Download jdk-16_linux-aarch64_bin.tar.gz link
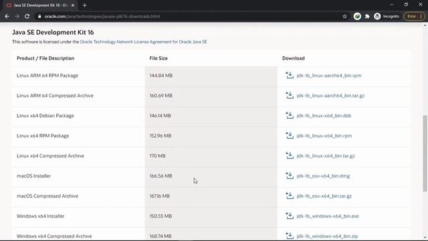This screenshot has height=241, width=428. coord(330,96)
